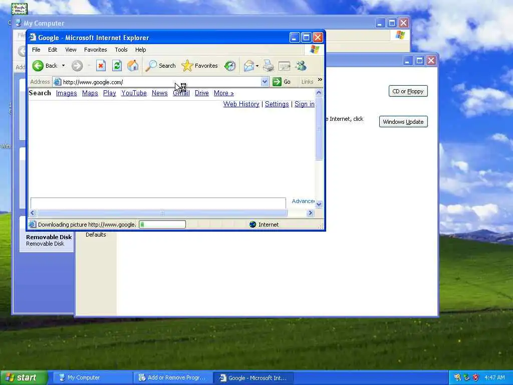The image size is (513, 385).
Task: Open the Tools menu
Action: [x=121, y=50]
